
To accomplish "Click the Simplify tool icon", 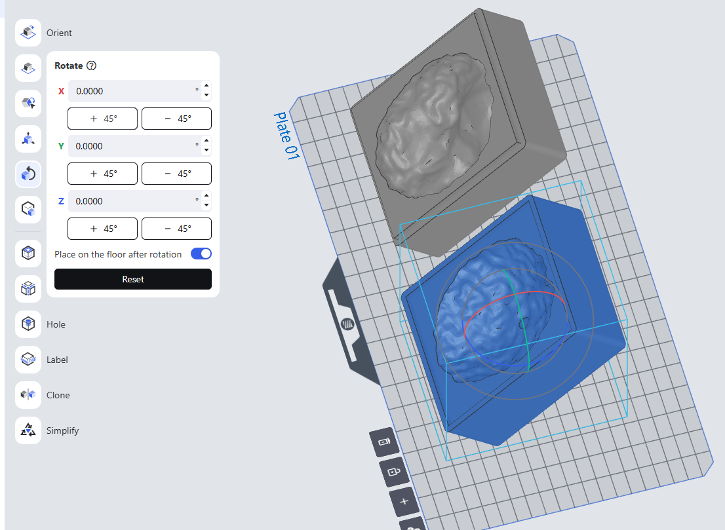I will coord(28,430).
